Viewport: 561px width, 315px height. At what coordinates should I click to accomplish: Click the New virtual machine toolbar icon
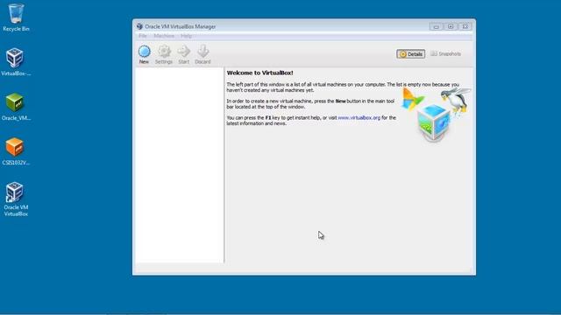point(144,54)
